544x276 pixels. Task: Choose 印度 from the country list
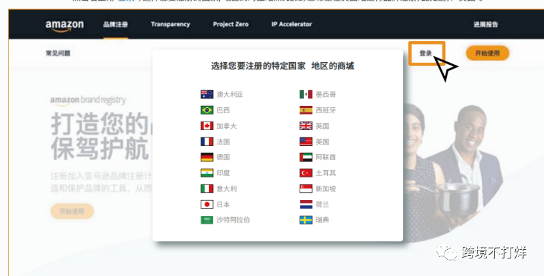tap(223, 173)
